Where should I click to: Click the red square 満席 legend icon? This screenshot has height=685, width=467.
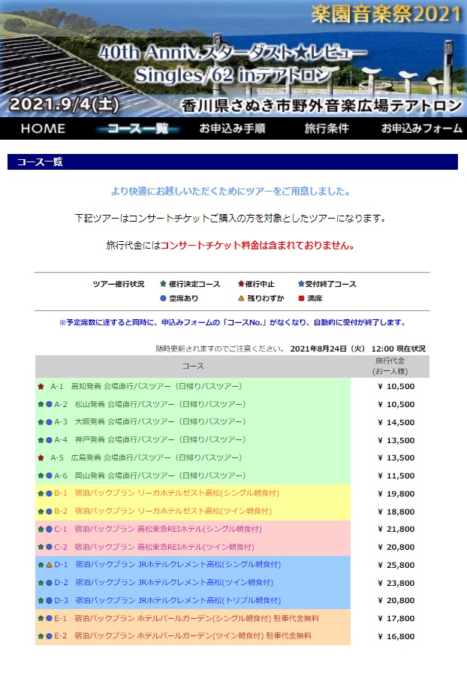301,298
